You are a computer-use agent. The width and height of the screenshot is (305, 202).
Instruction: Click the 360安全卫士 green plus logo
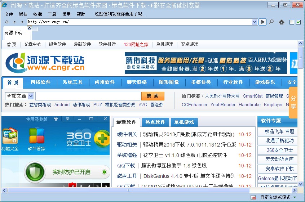point(102,139)
